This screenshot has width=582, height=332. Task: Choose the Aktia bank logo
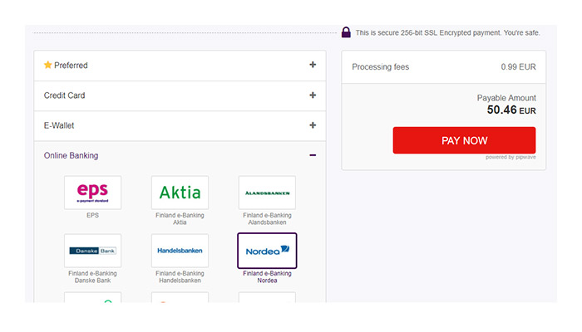tap(180, 193)
